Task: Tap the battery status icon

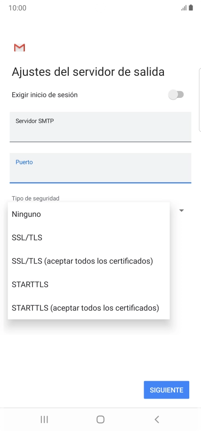Action: (x=191, y=8)
